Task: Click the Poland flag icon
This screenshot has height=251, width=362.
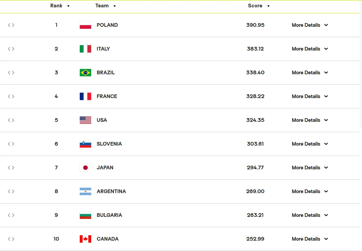Action: pyautogui.click(x=85, y=25)
